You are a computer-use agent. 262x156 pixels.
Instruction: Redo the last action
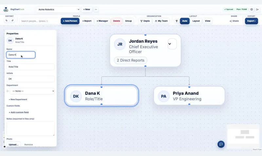pyautogui.click(x=12, y=21)
